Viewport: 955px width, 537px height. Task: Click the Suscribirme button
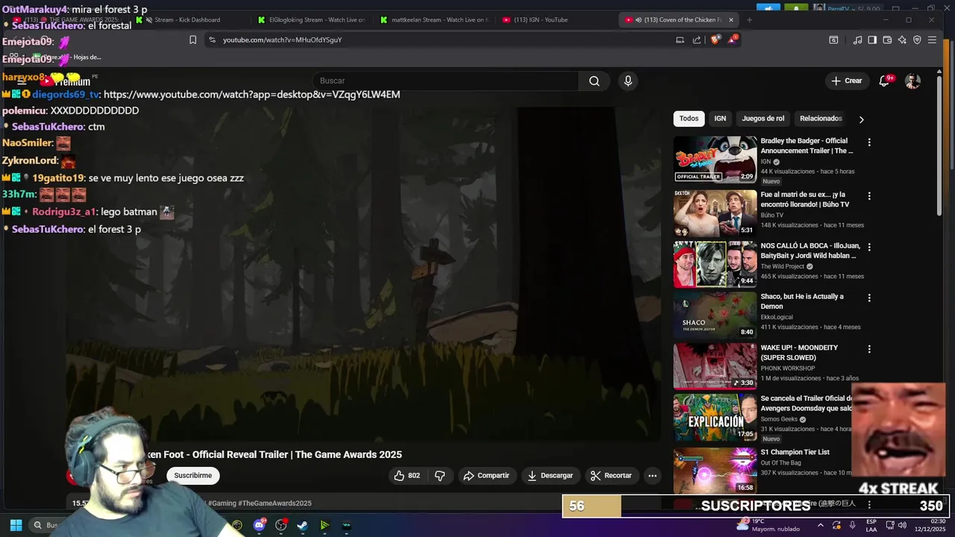[192, 475]
